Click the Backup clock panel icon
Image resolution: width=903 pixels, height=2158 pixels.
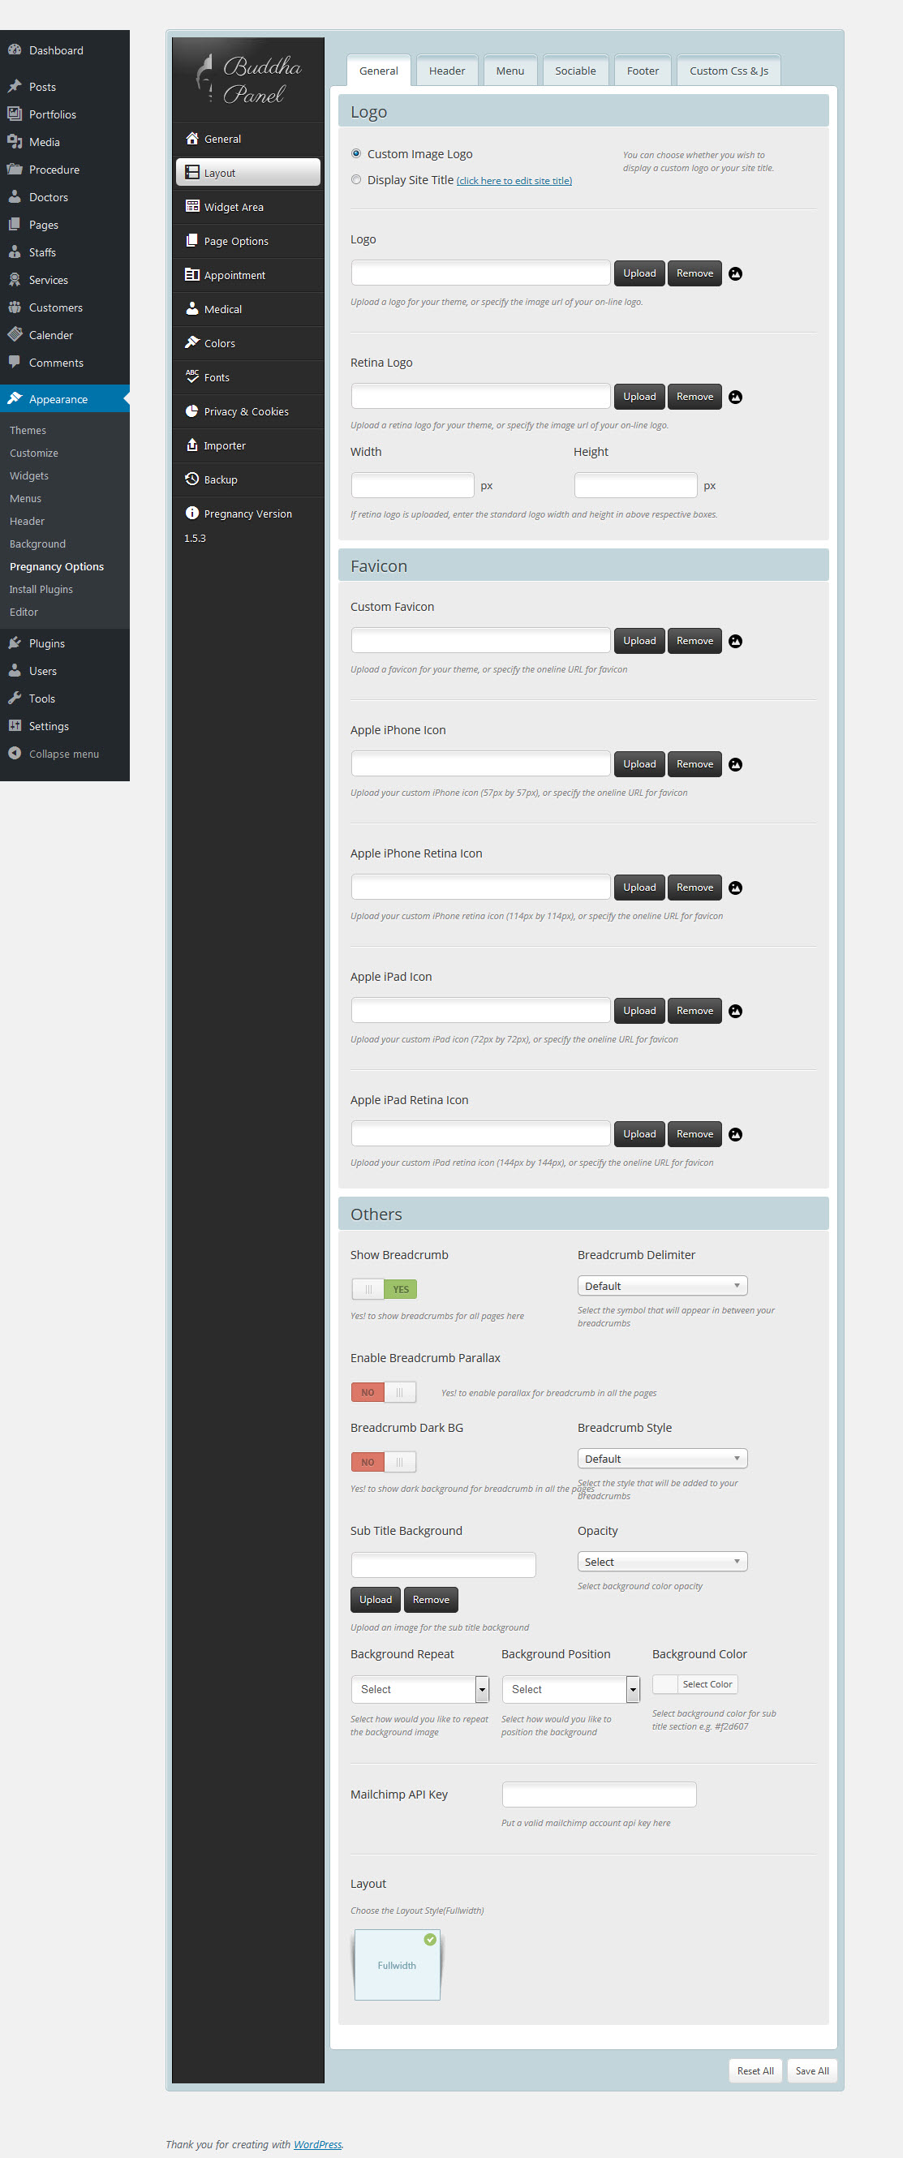pyautogui.click(x=191, y=479)
